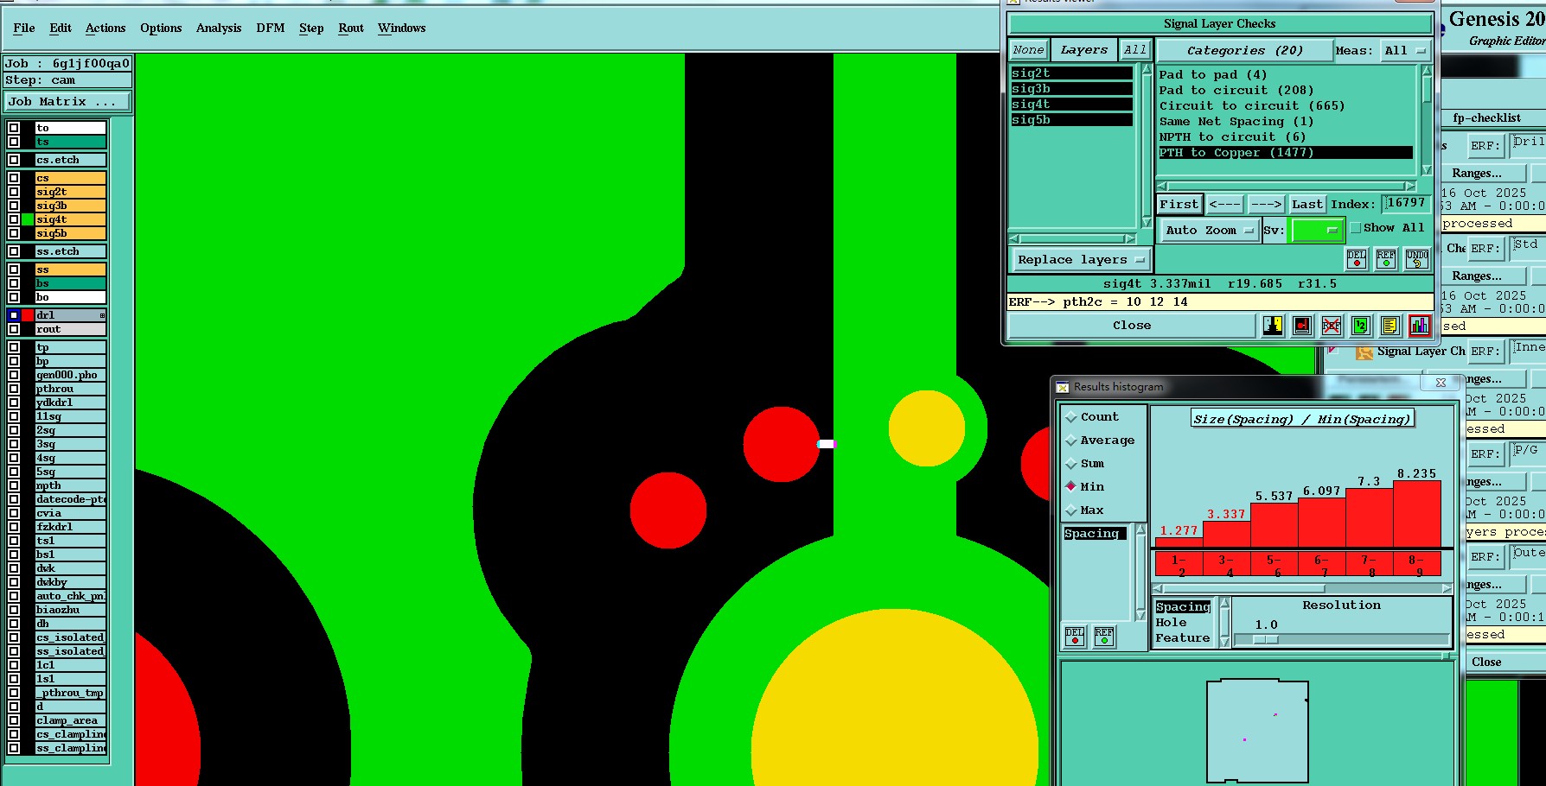Close the Results viewer window
Viewport: 1546px width, 786px height.
point(1132,326)
